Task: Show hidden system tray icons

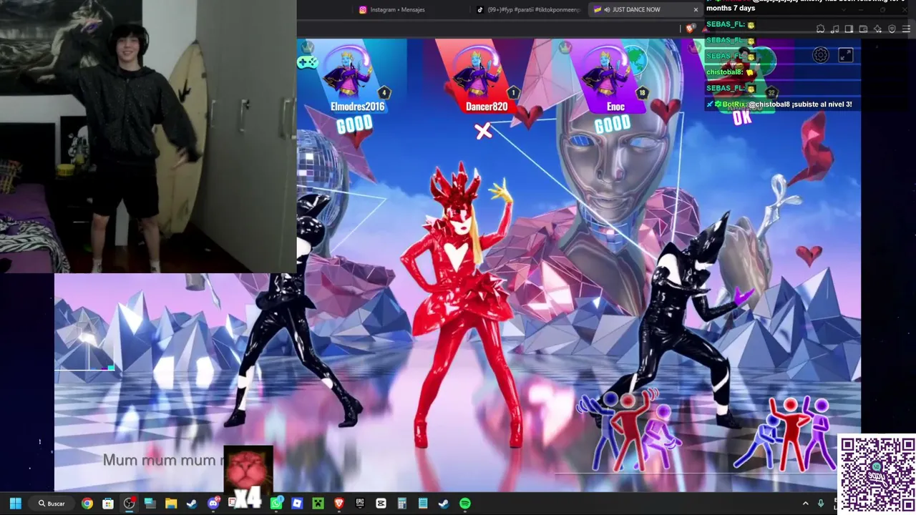Action: point(806,504)
